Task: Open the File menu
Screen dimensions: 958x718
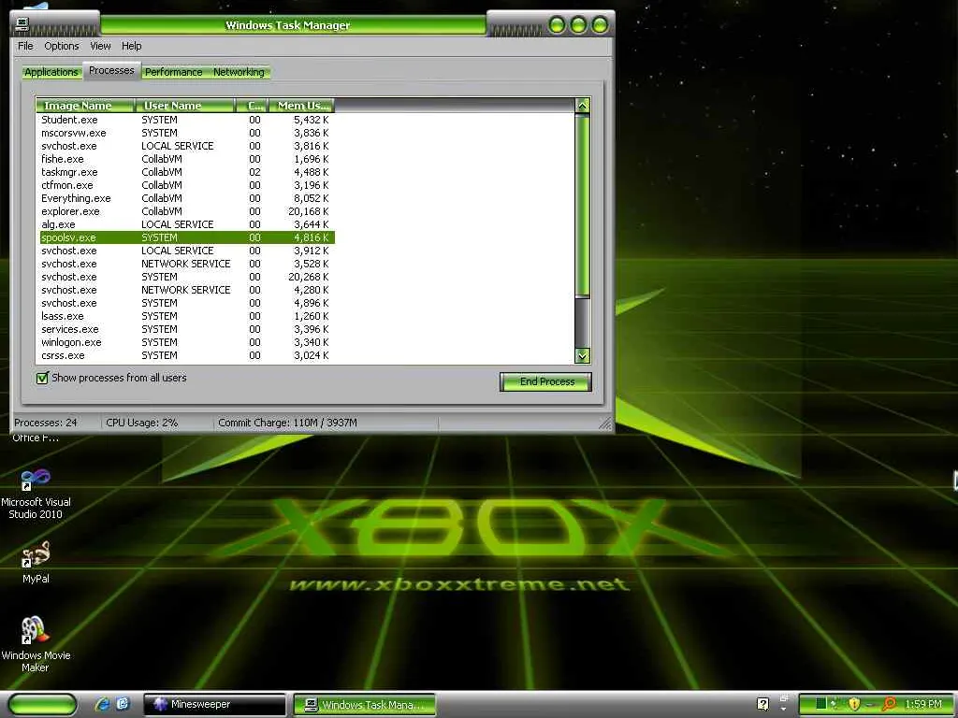Action: pyautogui.click(x=25, y=46)
